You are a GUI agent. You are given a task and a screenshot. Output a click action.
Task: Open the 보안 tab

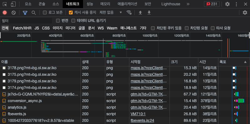(148, 4)
